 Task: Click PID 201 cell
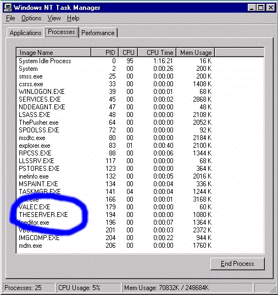pyautogui.click(x=110, y=230)
